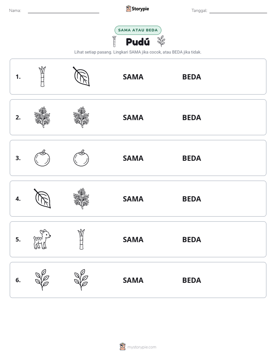Choose BEDA for row 1

coord(192,77)
